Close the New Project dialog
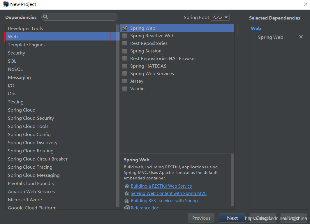The width and height of the screenshot is (310, 224). coord(305,4)
